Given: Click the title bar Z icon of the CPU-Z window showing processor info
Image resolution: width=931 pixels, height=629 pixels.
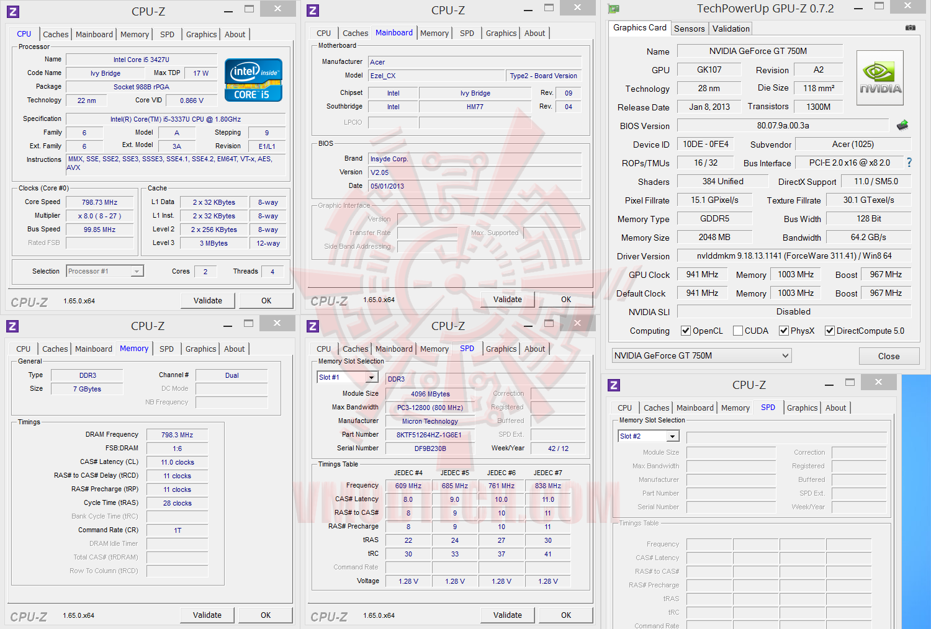Looking at the screenshot, I should point(13,11).
